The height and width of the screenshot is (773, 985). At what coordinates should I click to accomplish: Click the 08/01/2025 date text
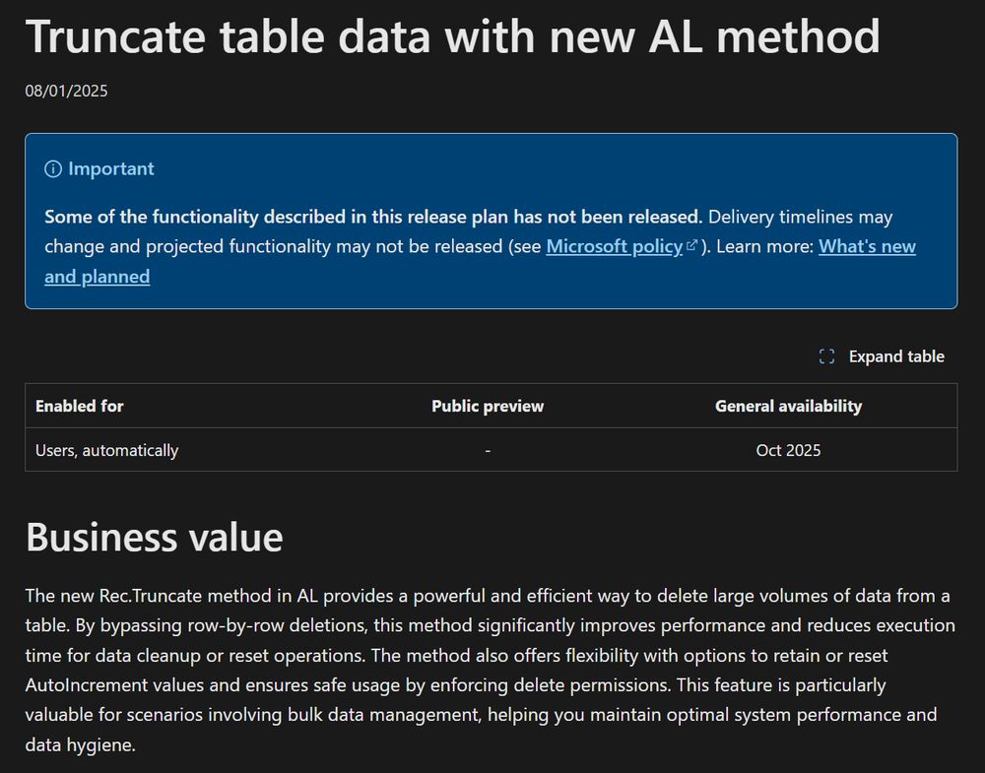67,91
